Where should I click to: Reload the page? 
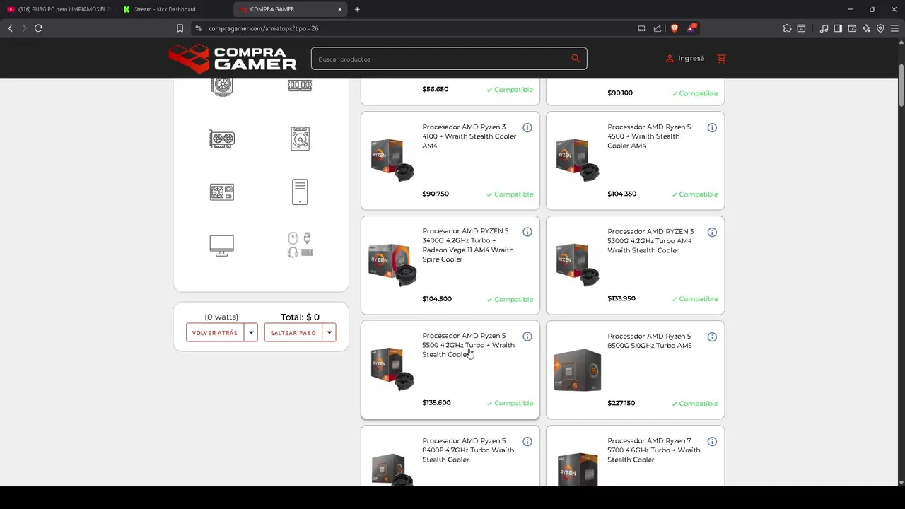click(x=38, y=28)
